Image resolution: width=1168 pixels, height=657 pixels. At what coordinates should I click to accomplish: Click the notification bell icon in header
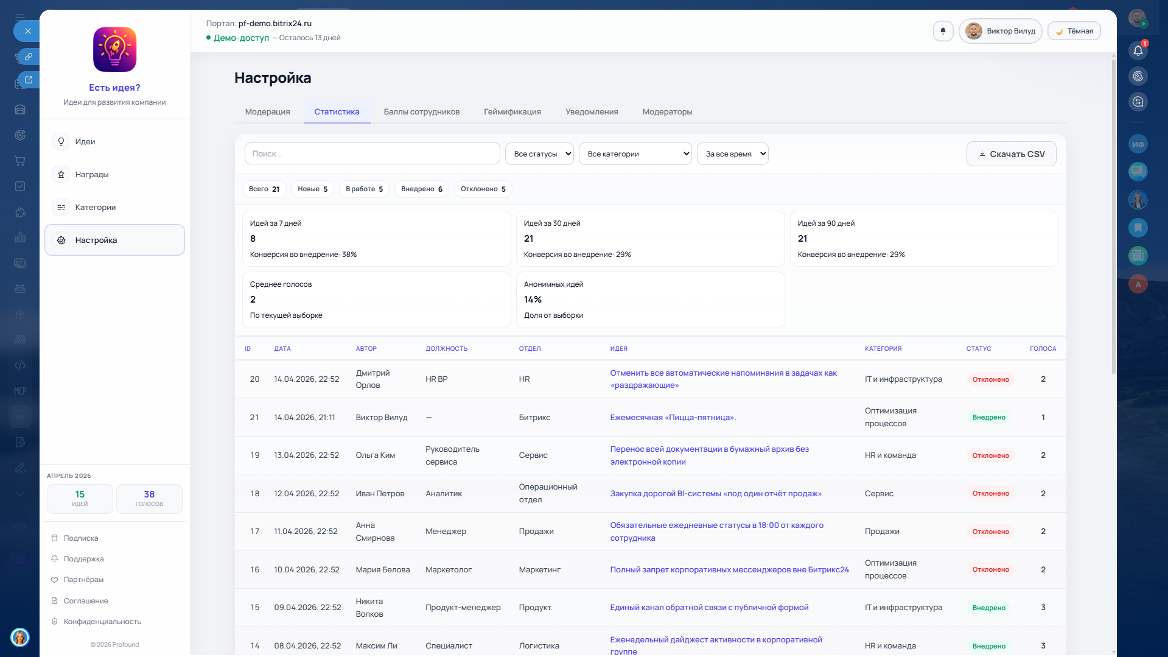(943, 31)
